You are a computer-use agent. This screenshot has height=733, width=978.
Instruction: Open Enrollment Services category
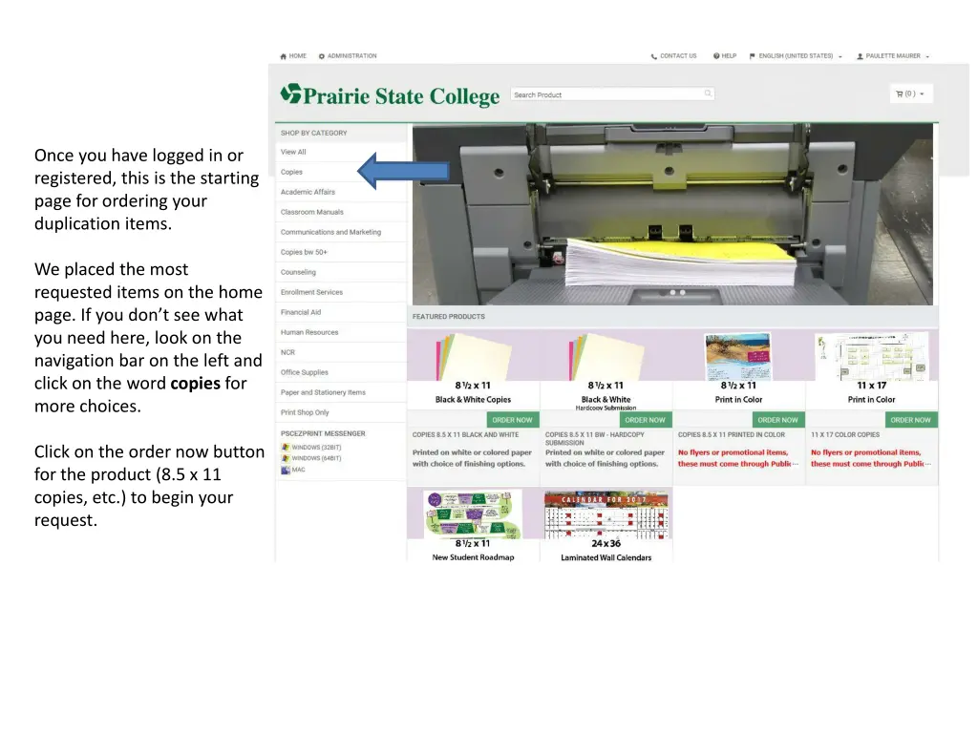point(311,292)
